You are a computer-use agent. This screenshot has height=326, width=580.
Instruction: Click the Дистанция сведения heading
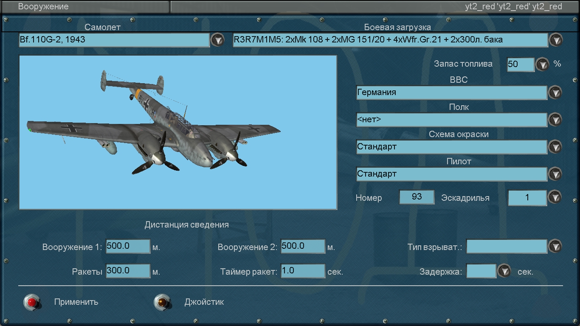pos(187,225)
